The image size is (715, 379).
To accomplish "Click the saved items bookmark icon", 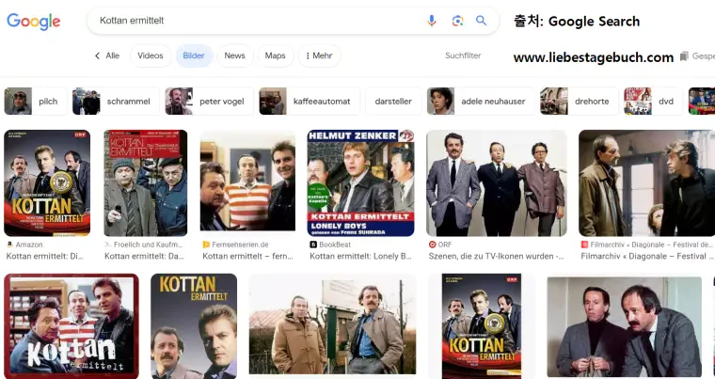I will [684, 56].
